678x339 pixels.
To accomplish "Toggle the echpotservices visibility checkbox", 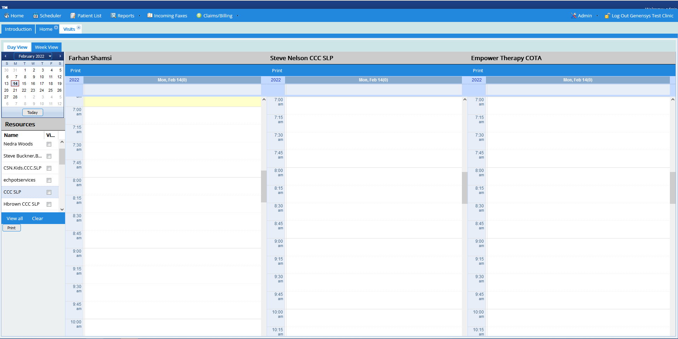I will tap(49, 180).
